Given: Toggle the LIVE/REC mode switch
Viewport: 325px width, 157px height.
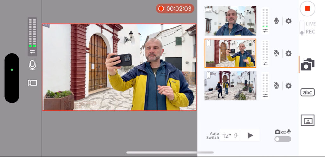Looking at the screenshot, I should 302,28.
